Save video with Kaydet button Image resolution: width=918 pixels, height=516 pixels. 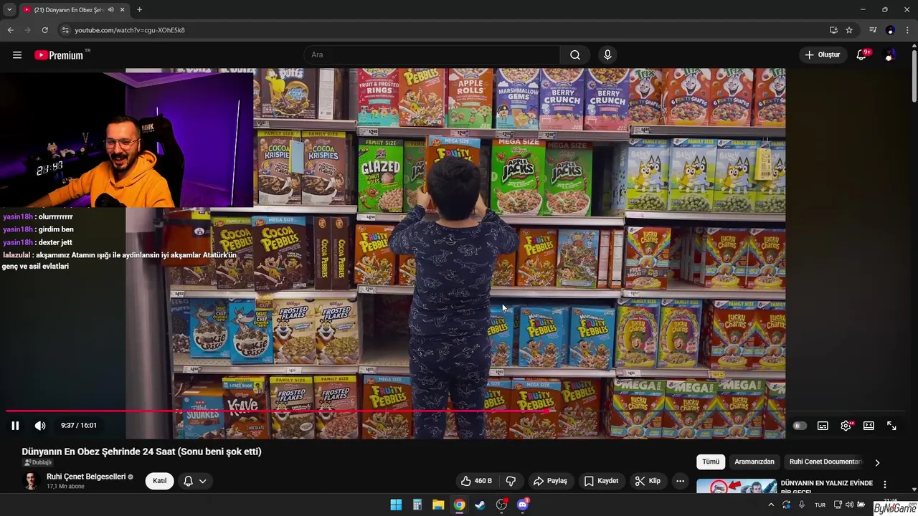click(601, 481)
